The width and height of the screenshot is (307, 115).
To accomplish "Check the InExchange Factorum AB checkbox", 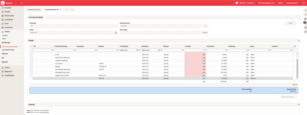I will pyautogui.click(x=31, y=72).
